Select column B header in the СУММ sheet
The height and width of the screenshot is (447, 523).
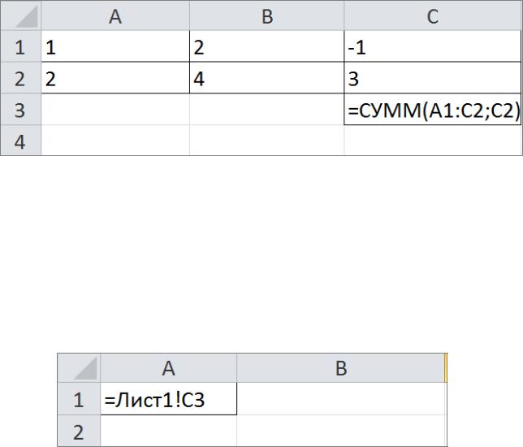(x=267, y=15)
